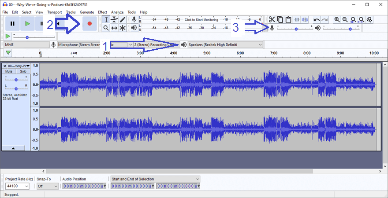The width and height of the screenshot is (388, 198).
Task: Open the recording meter microphone menu
Action: (134, 19)
